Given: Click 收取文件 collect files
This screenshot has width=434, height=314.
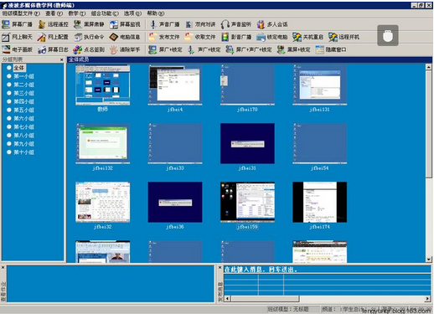Looking at the screenshot, I should [200, 37].
